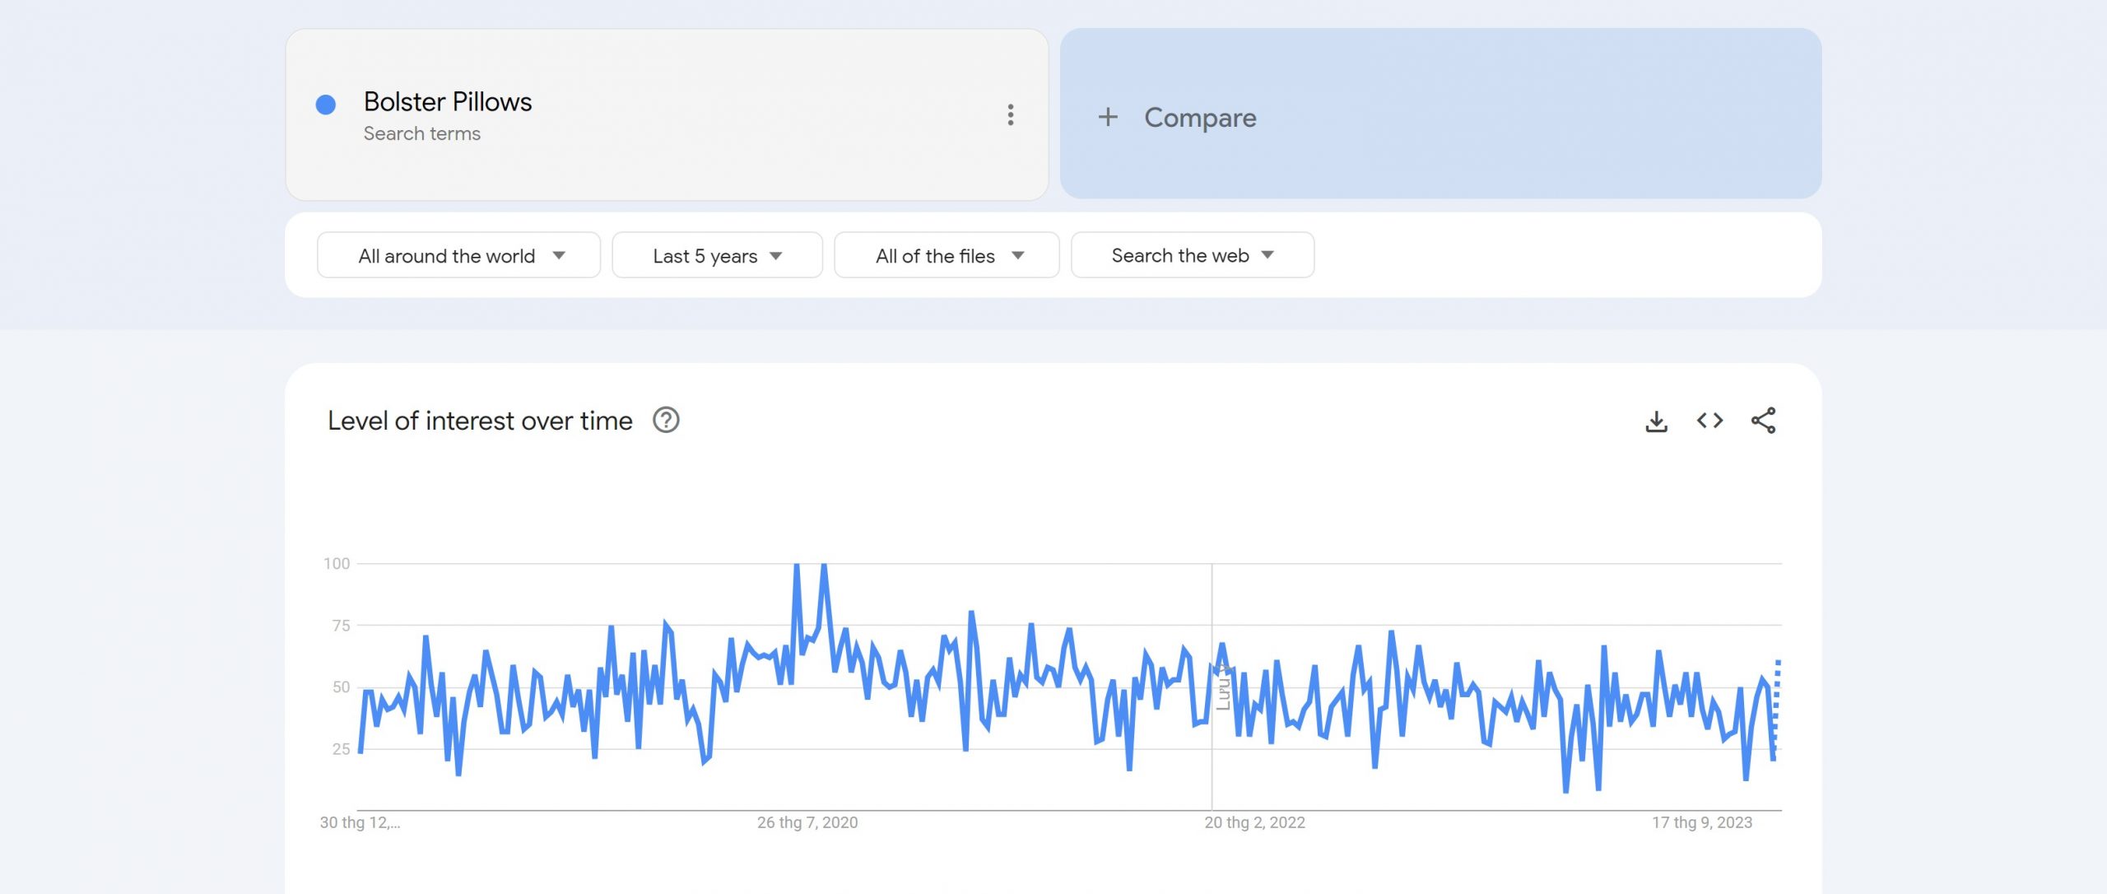Click the plus icon to Compare terms
Screen dimensions: 2107x894
coord(1107,115)
